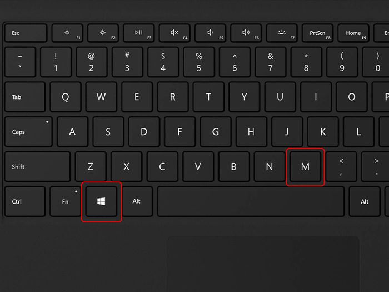Click the volume up F6 key
389x292 pixels.
(246, 33)
